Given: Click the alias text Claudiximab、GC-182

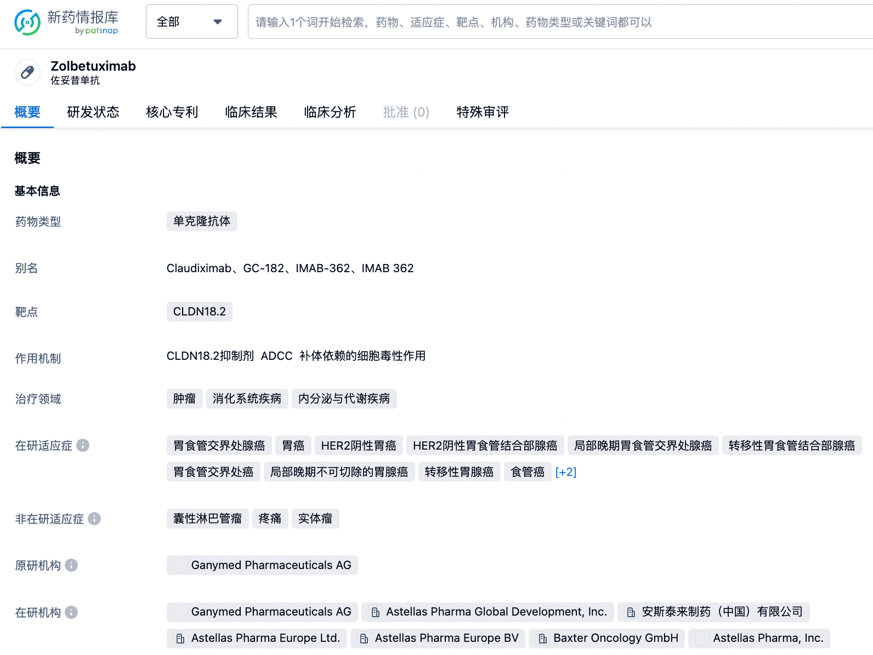Looking at the screenshot, I should pos(225,268).
